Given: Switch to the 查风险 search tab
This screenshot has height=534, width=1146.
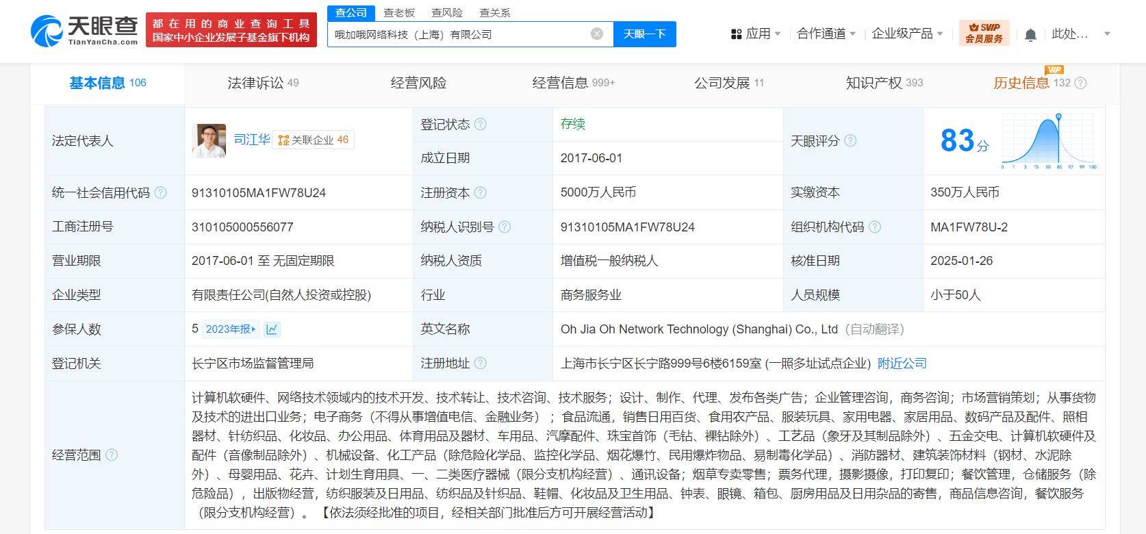Looking at the screenshot, I should 447,12.
